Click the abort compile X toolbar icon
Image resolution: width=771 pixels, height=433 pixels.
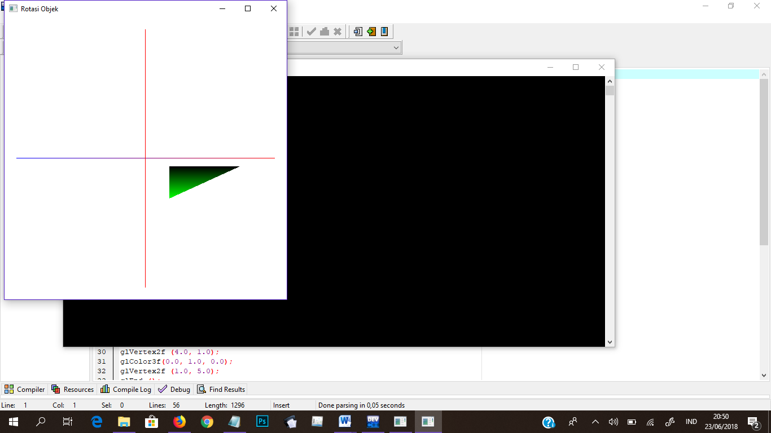coord(338,31)
